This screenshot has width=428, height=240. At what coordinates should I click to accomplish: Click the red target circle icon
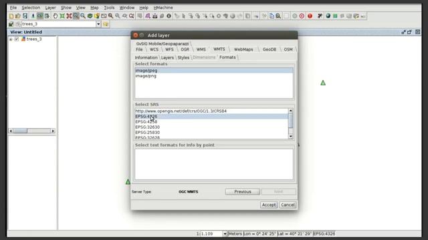pos(302,16)
